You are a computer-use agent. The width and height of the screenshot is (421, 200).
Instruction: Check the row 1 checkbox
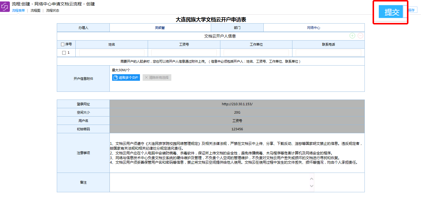point(64,53)
